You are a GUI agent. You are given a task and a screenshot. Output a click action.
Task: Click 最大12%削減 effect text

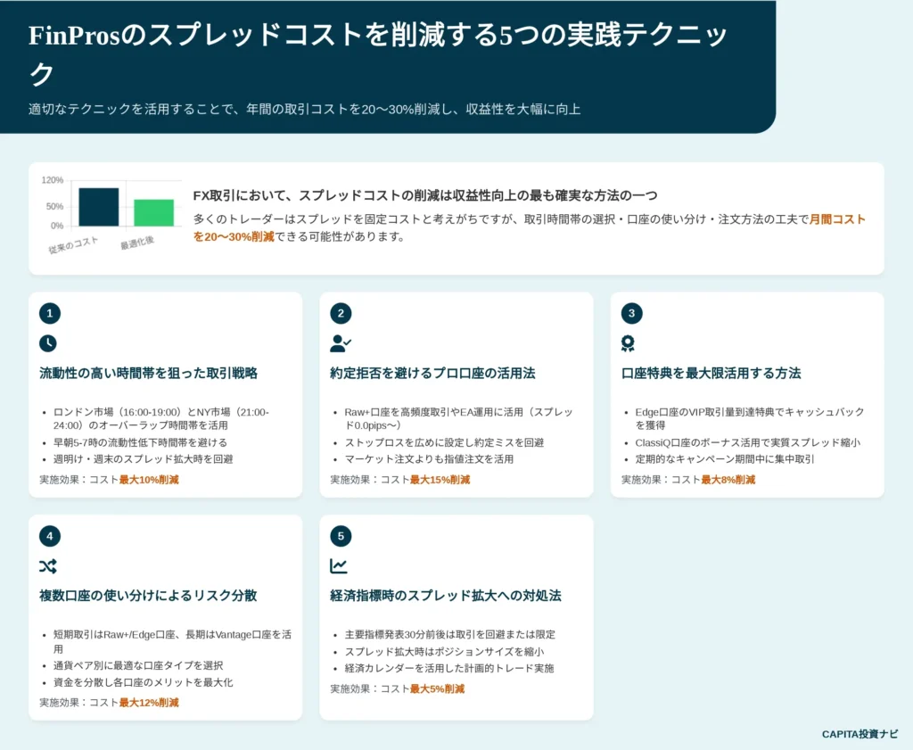tap(149, 703)
